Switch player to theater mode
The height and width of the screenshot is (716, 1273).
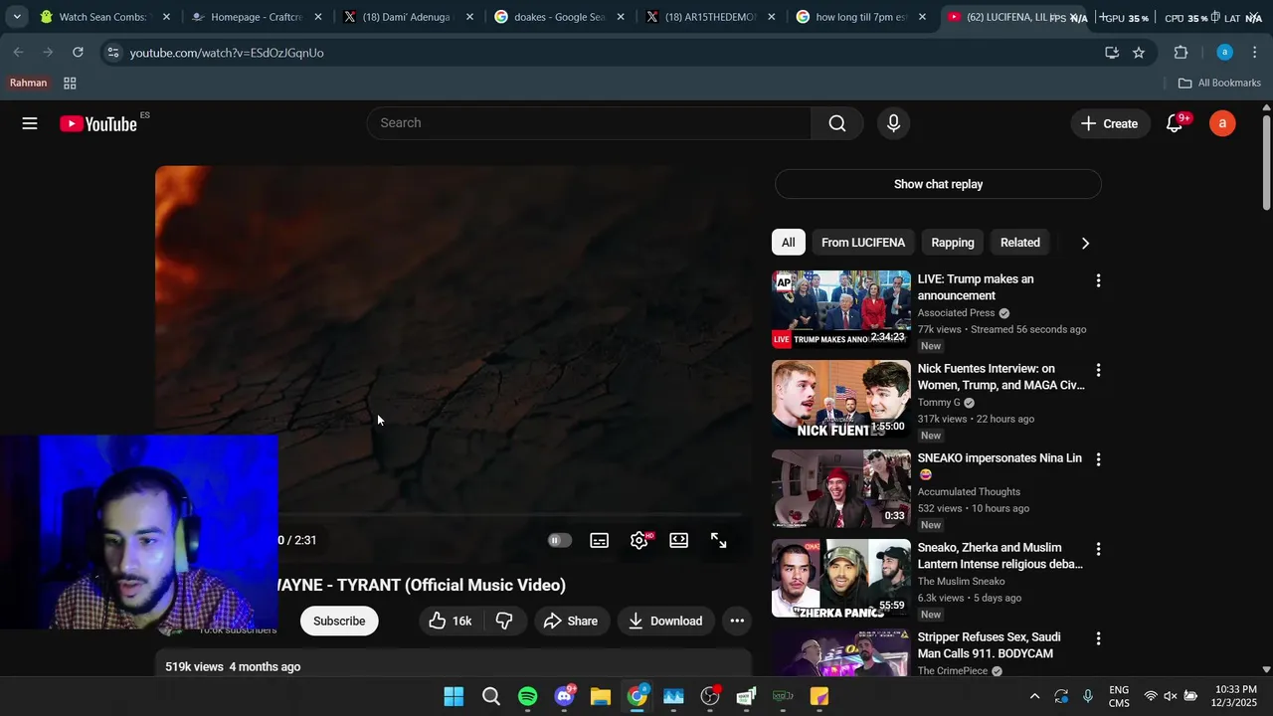[x=679, y=540]
